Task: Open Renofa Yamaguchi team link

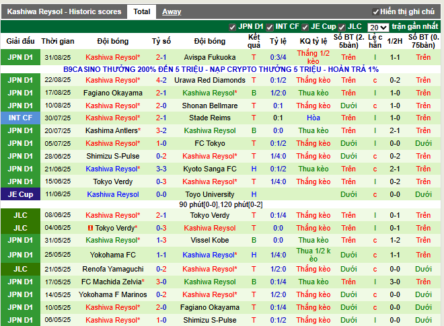Action: click(x=113, y=269)
